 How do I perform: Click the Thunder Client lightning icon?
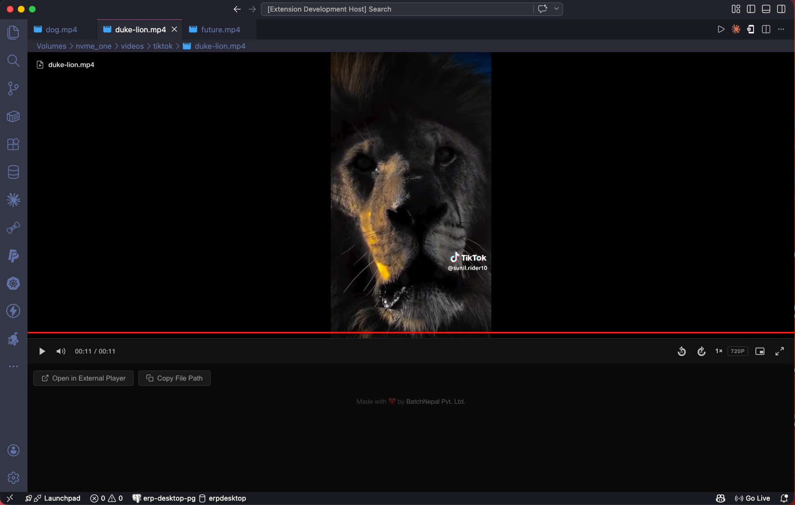[13, 311]
